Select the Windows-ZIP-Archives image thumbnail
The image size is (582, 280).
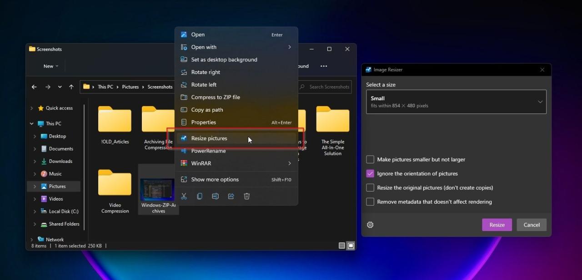pos(158,190)
